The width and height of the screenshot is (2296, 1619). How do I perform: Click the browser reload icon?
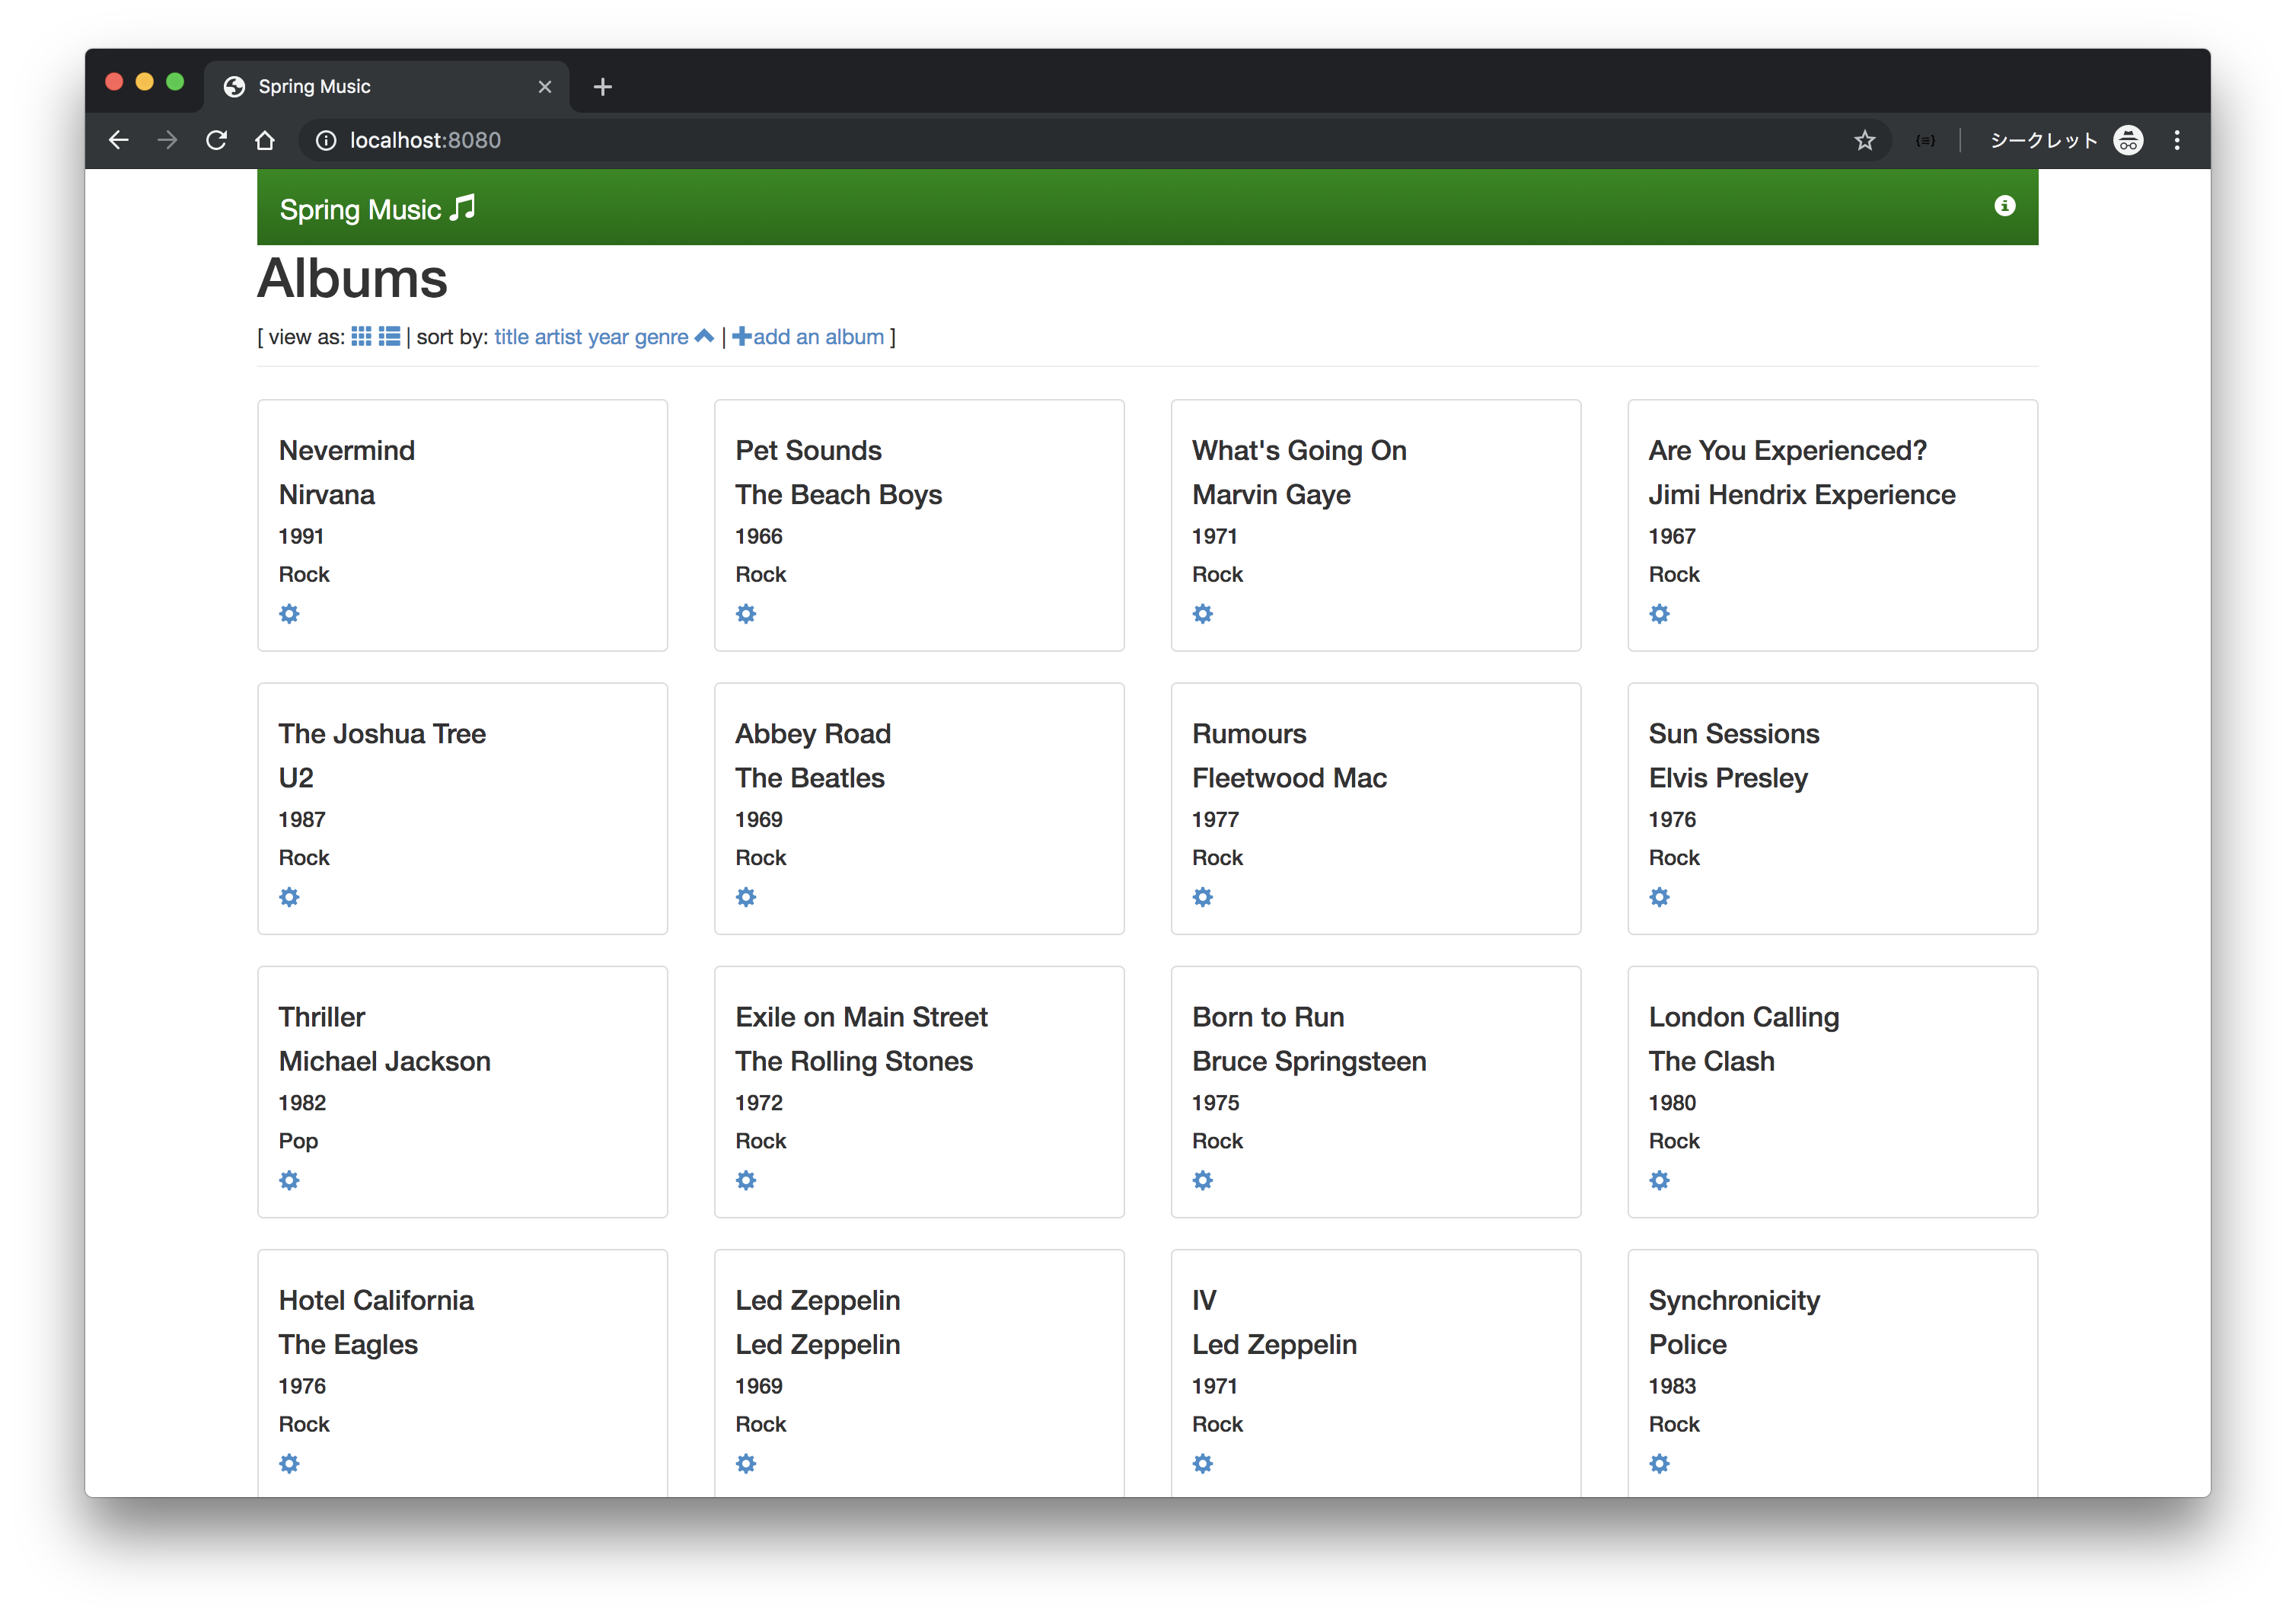pyautogui.click(x=216, y=140)
